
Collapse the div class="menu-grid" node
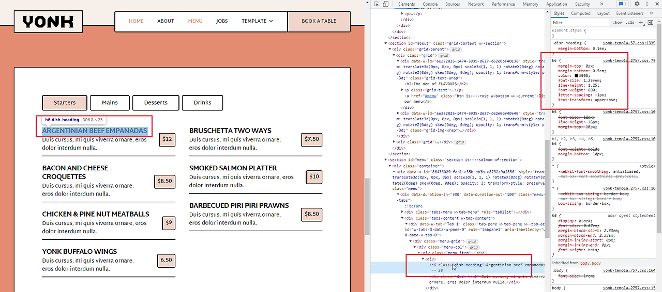pyautogui.click(x=411, y=241)
